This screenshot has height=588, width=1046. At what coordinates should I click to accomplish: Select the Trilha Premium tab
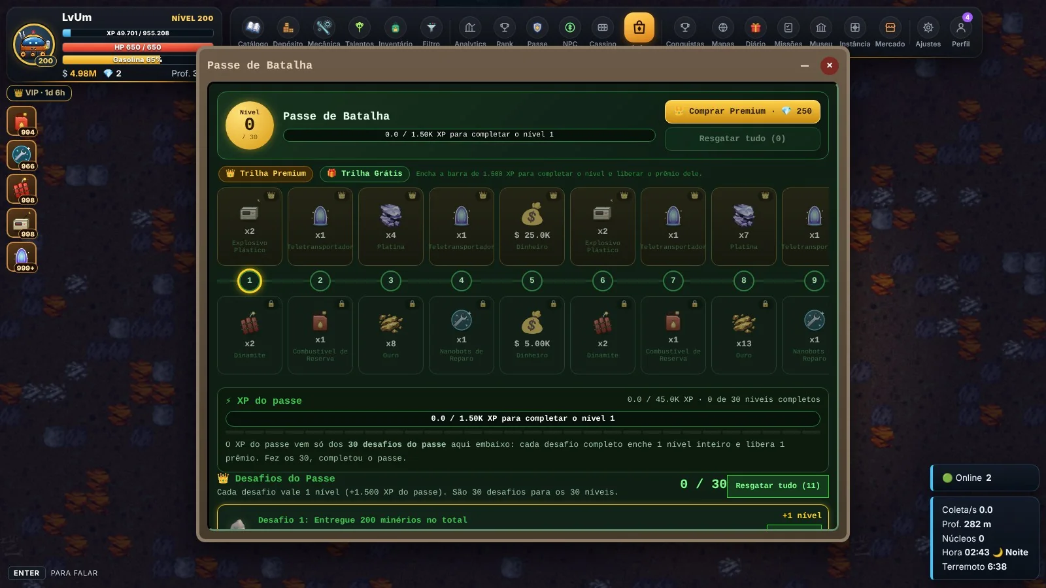[x=265, y=174]
